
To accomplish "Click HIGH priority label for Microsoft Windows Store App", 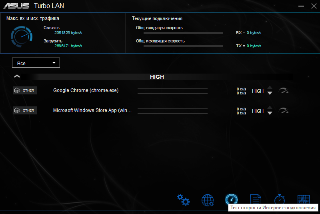I will (258, 111).
